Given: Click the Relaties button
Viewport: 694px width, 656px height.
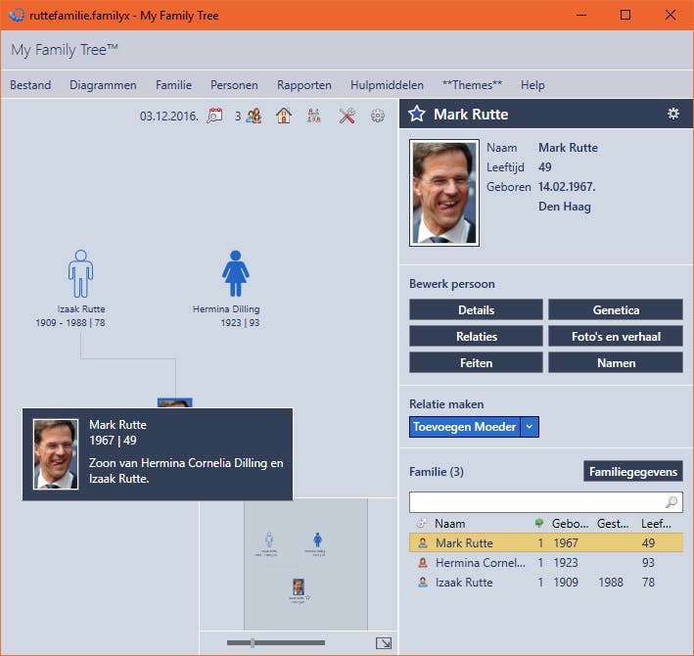Looking at the screenshot, I should coord(476,337).
